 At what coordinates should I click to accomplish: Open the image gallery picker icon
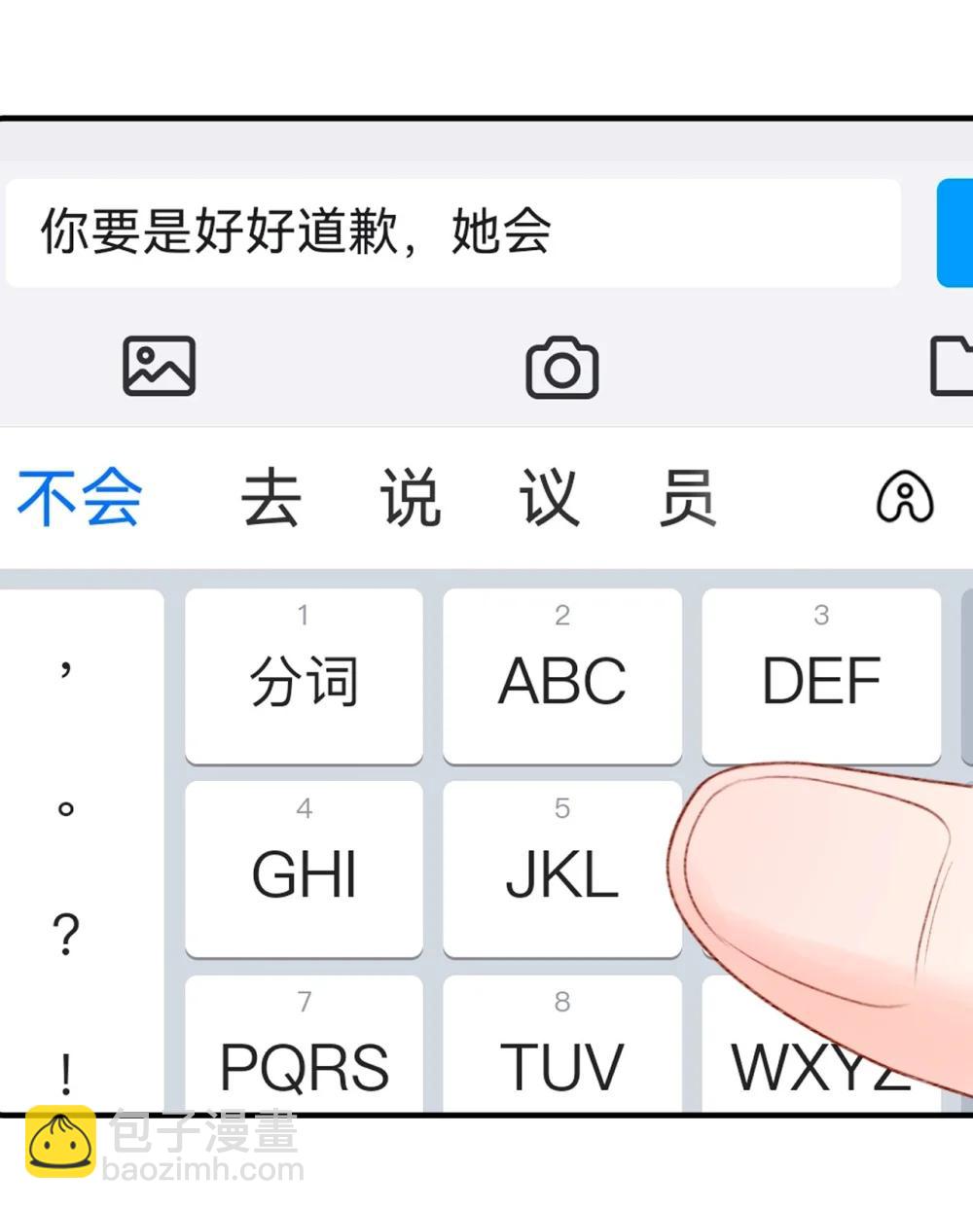159,366
